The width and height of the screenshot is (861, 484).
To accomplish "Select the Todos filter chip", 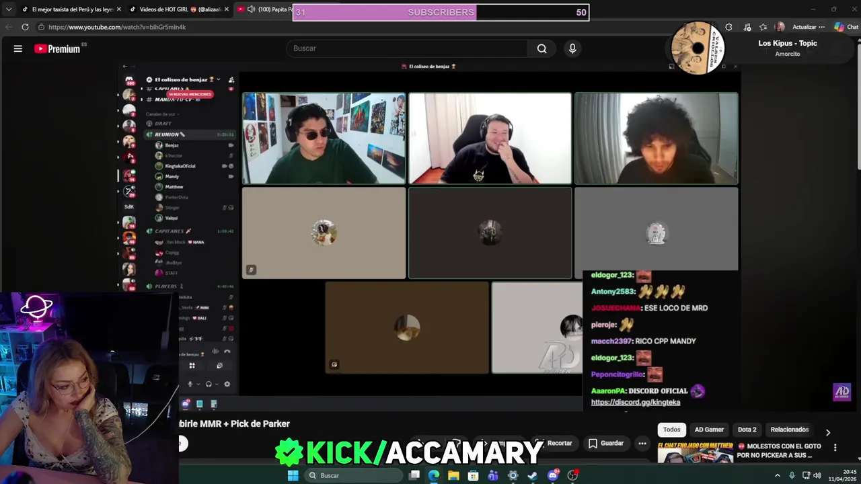I will coord(671,430).
